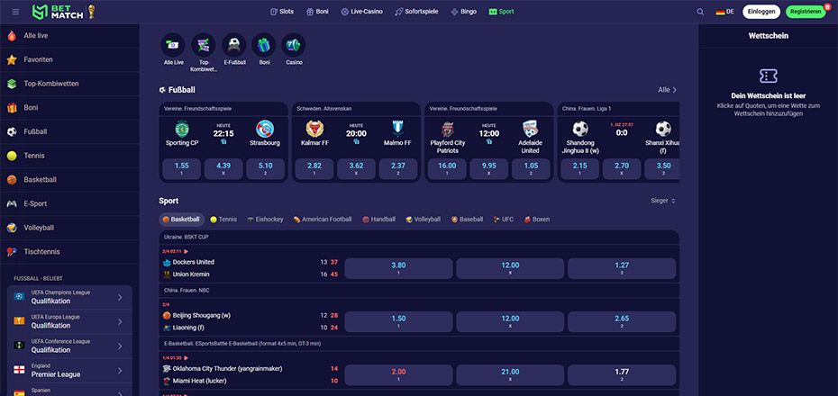Expand UEFA Conference League Qualifikation

[69, 346]
